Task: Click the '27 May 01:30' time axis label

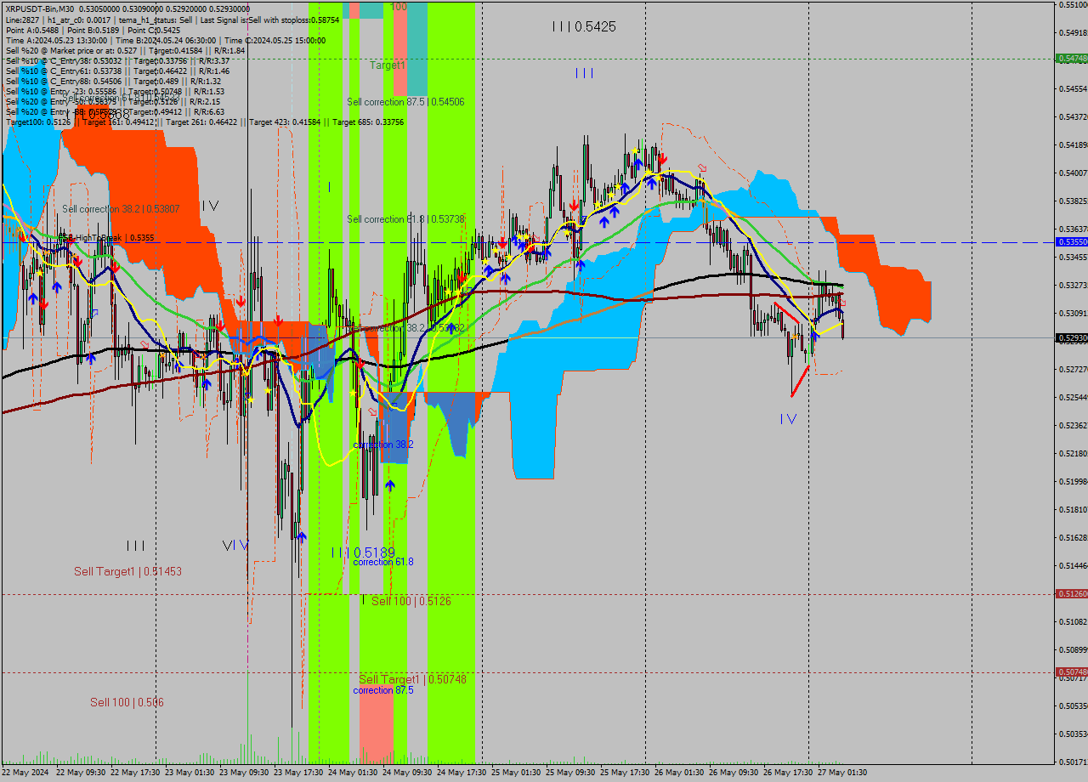Action: (x=844, y=773)
